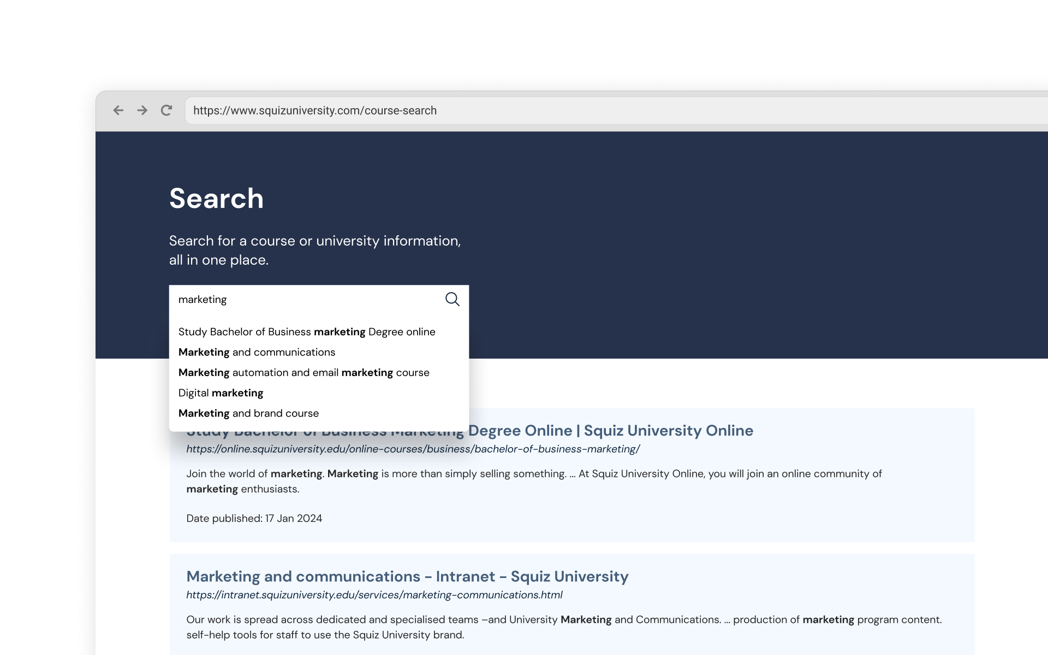
Task: Click the magnifying glass search icon
Action: pyautogui.click(x=452, y=299)
